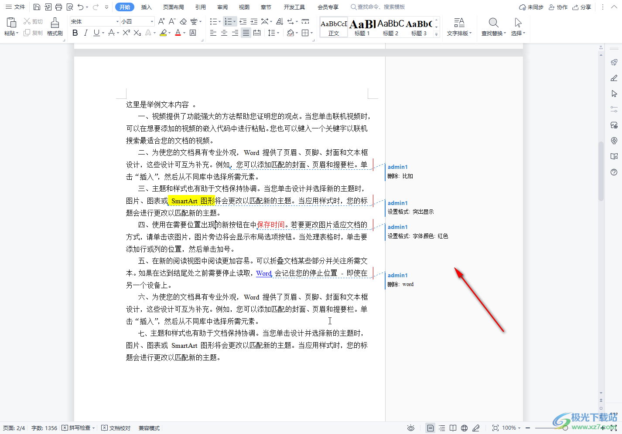Click the red font color button
The height and width of the screenshot is (434, 622).
coord(178,33)
